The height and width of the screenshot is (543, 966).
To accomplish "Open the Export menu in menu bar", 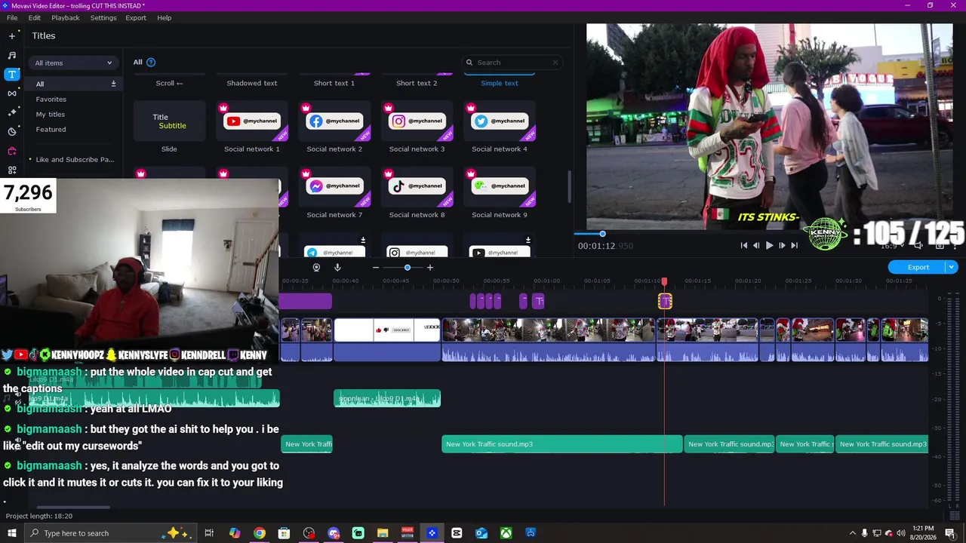I will click(x=136, y=17).
